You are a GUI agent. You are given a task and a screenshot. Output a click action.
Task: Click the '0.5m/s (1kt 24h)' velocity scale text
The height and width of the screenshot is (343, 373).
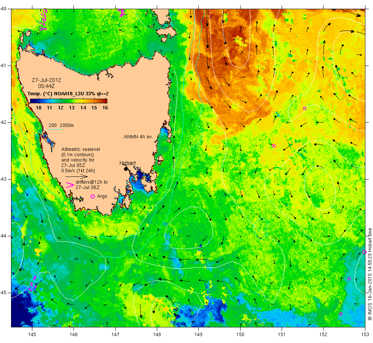tap(78, 171)
